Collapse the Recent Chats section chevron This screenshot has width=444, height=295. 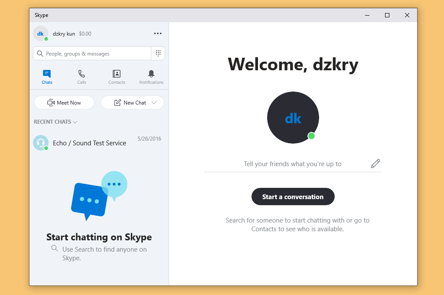(x=75, y=122)
